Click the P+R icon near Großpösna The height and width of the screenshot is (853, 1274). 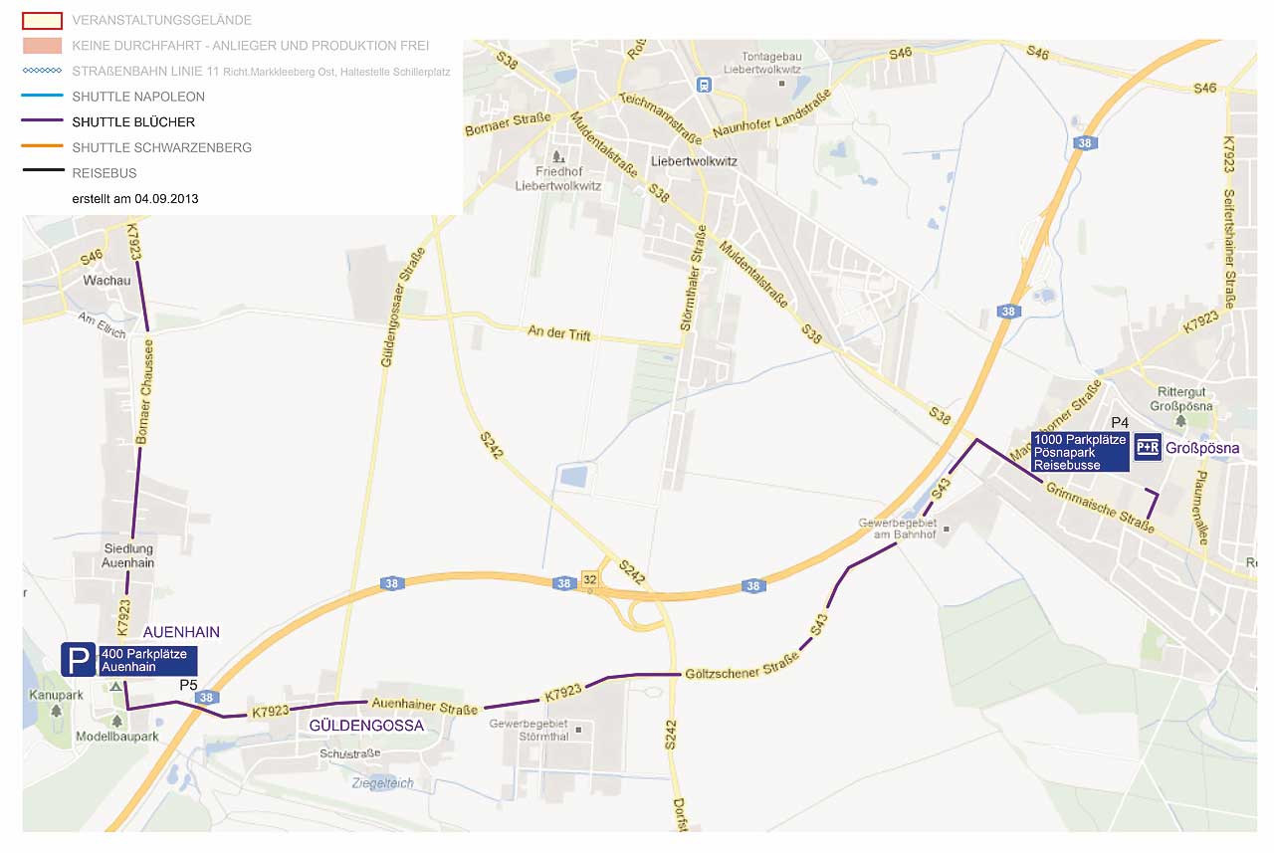(1148, 448)
